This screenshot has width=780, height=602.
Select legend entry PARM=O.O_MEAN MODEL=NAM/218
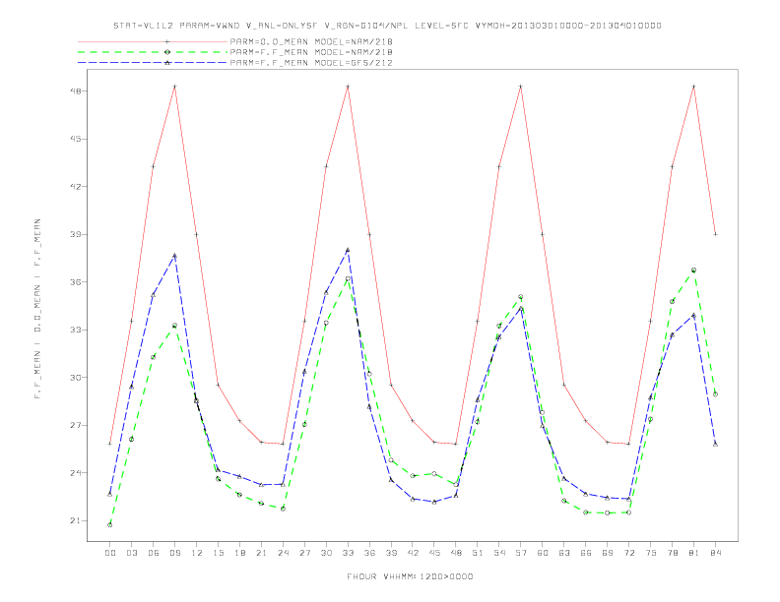[311, 41]
